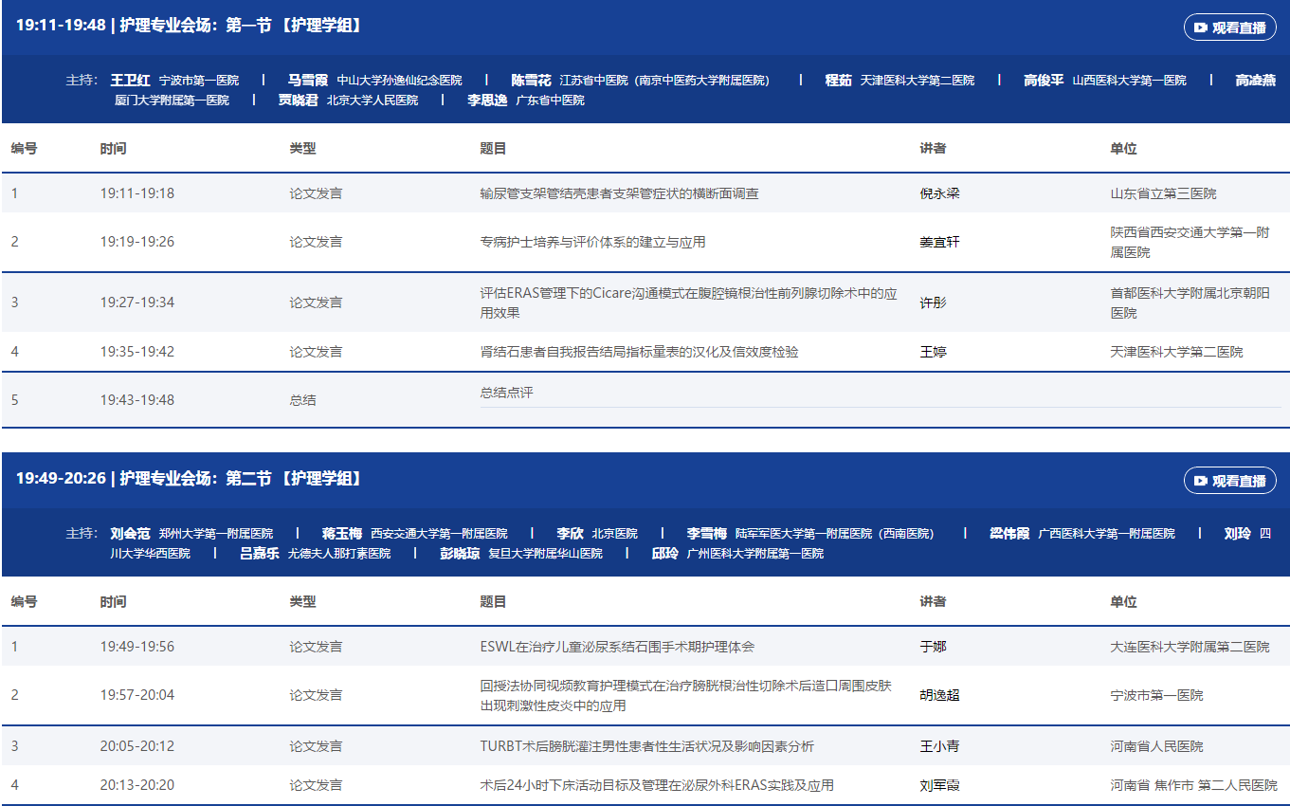Click host name 刘会范 in the second session
The width and height of the screenshot is (1290, 806).
[130, 534]
